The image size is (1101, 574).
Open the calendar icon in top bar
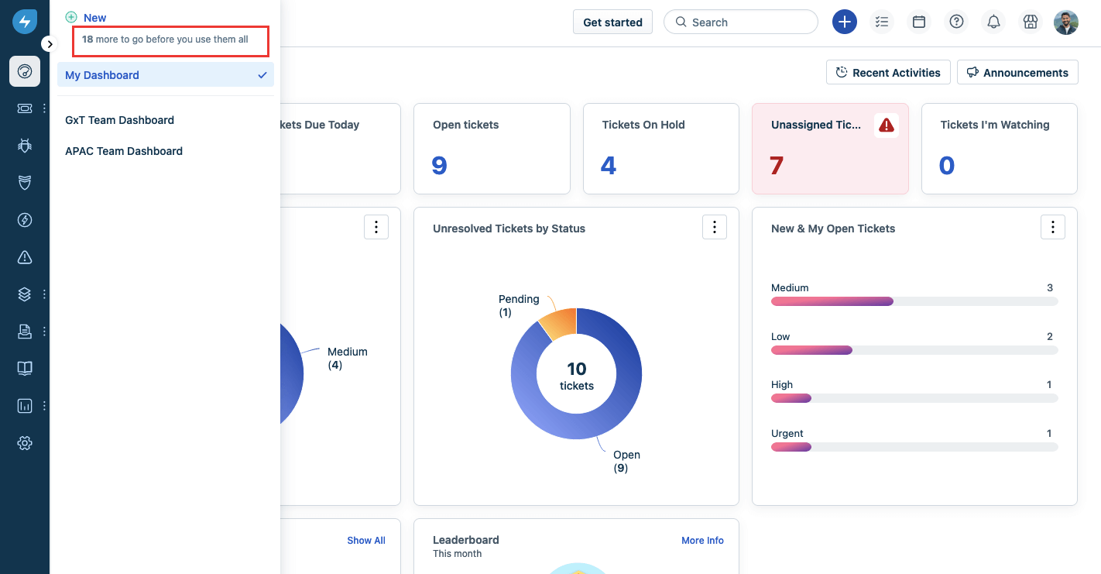point(919,22)
